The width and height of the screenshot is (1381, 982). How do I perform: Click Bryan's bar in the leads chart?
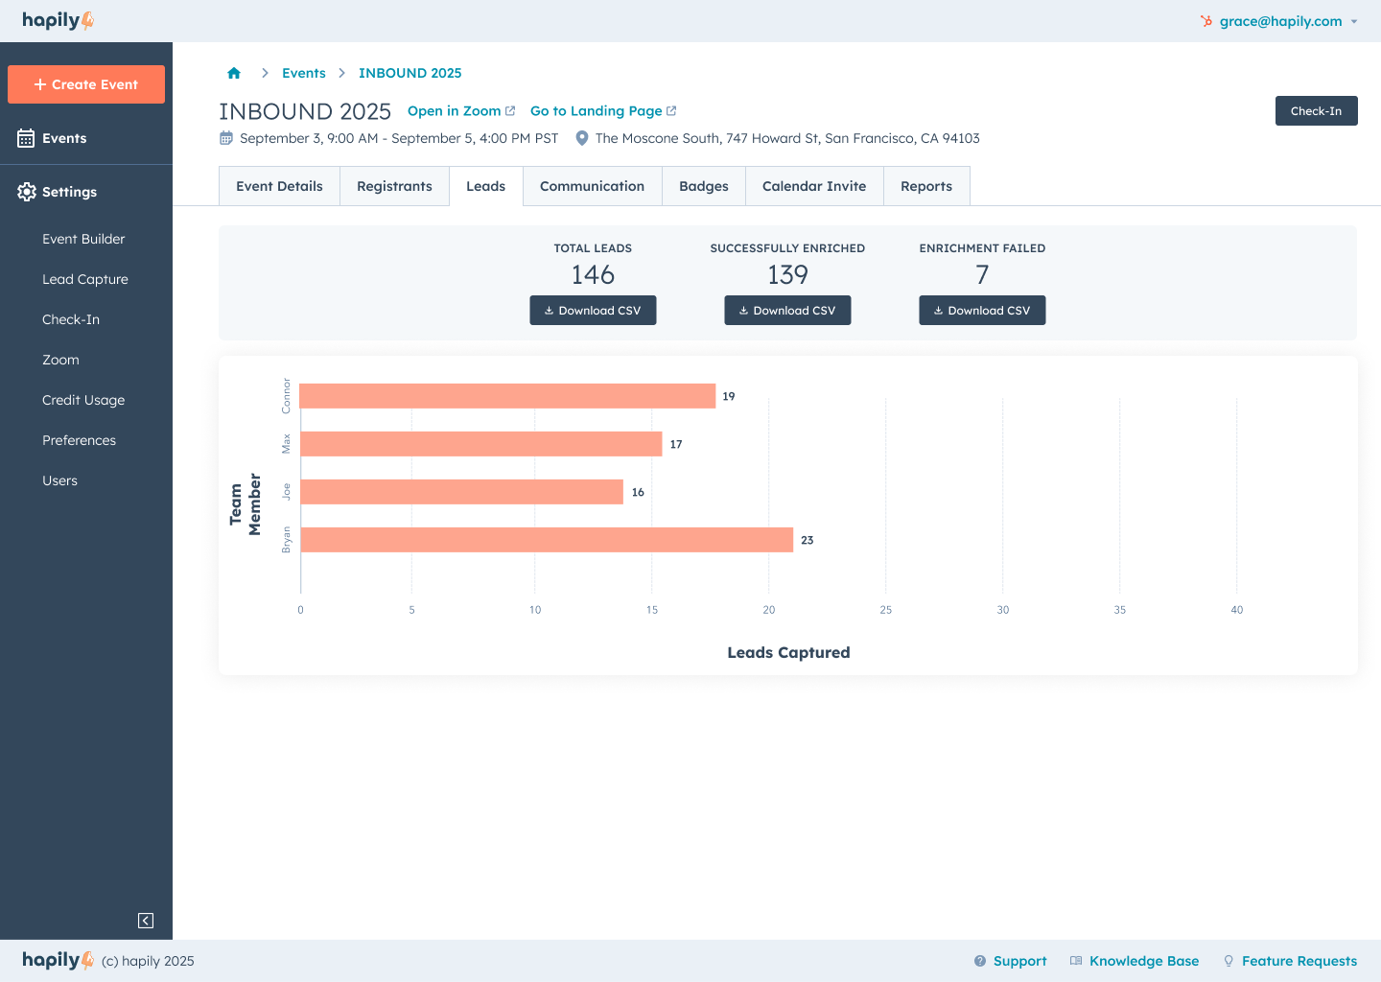pyautogui.click(x=547, y=540)
